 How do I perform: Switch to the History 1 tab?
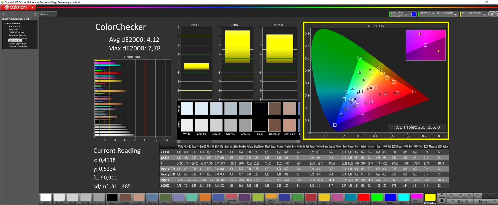(45, 14)
